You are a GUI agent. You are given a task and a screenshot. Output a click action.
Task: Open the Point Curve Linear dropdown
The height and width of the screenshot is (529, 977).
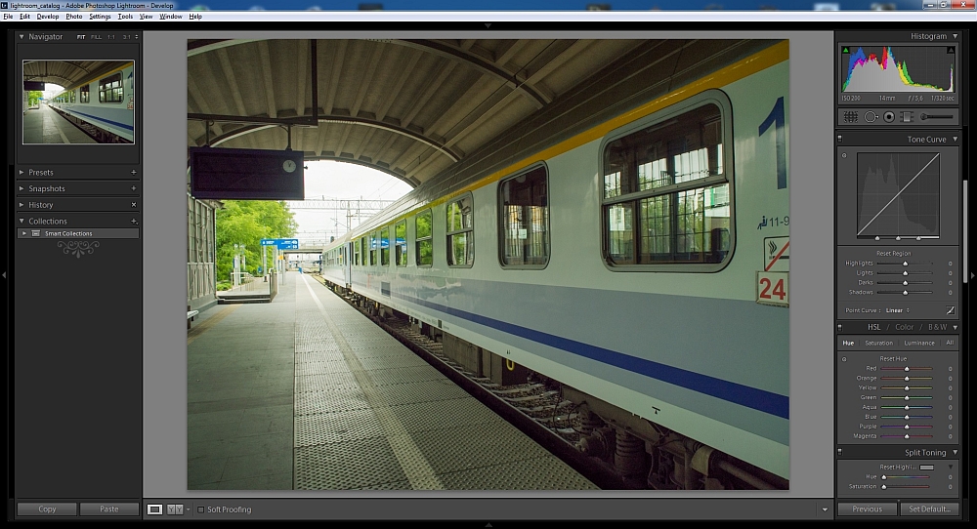(x=897, y=310)
